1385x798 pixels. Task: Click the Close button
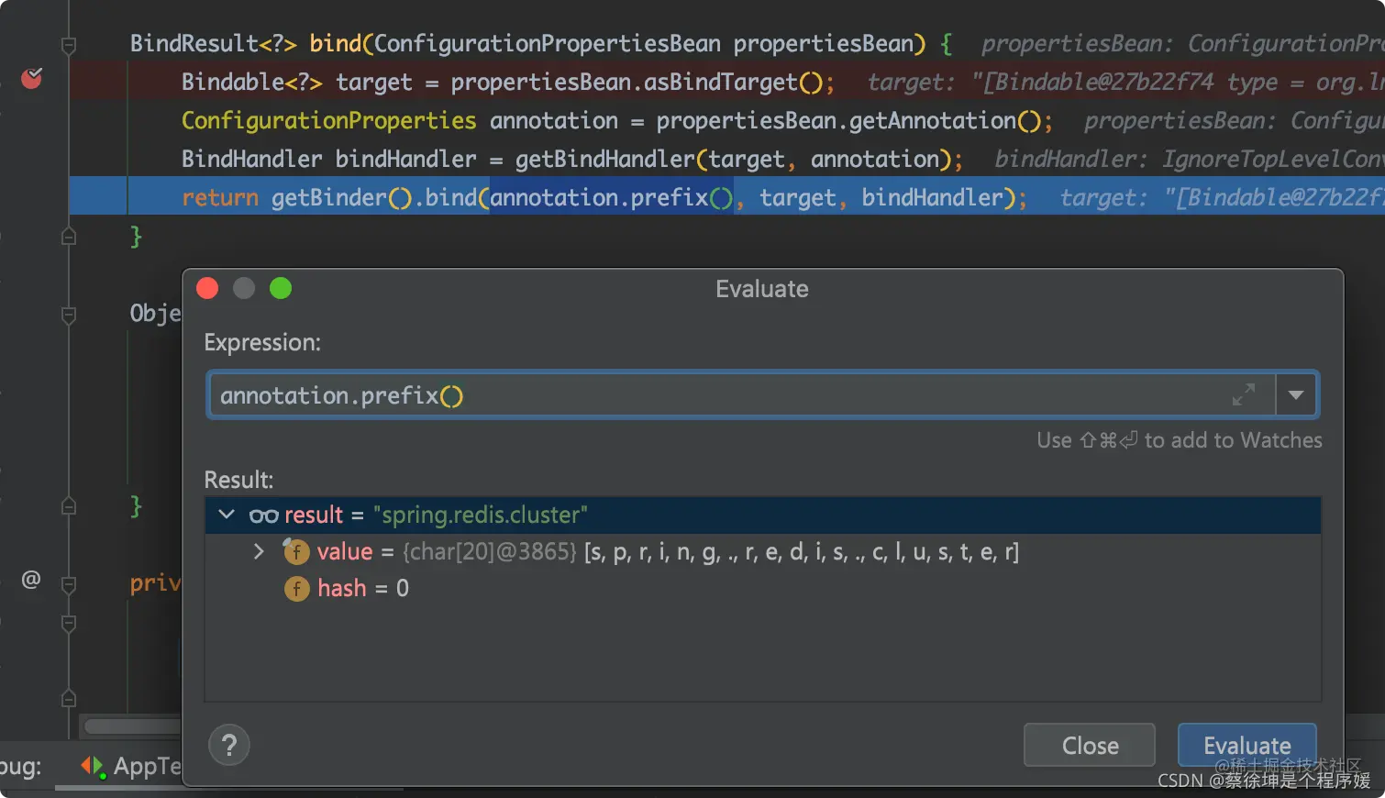click(1090, 745)
